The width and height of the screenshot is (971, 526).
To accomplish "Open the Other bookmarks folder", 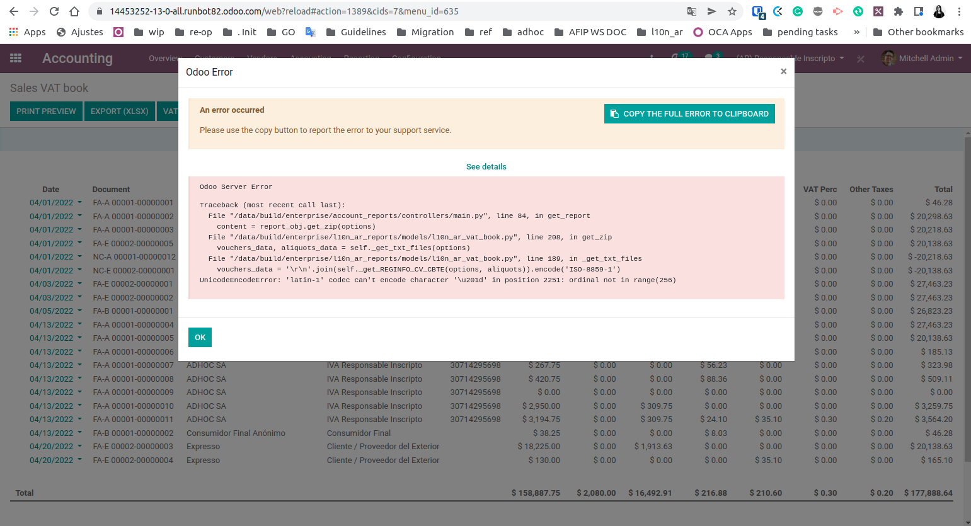I will (919, 32).
